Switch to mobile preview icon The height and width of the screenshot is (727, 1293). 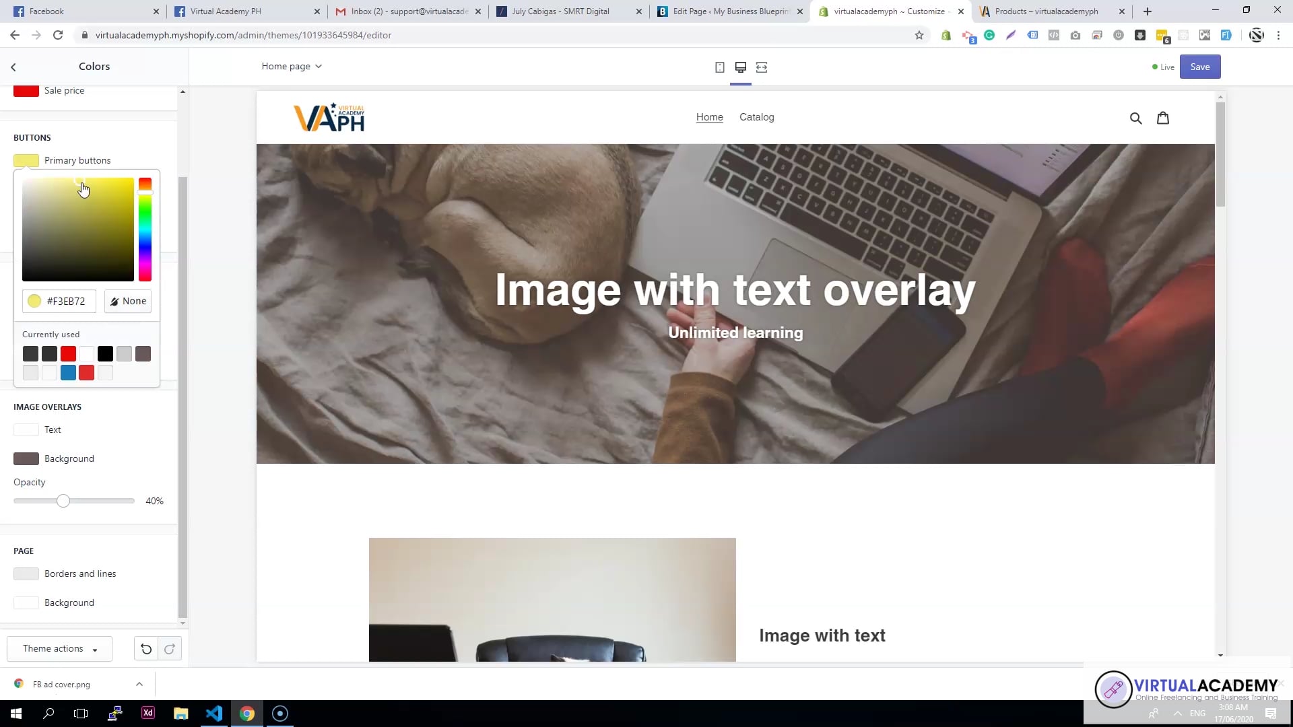click(719, 67)
